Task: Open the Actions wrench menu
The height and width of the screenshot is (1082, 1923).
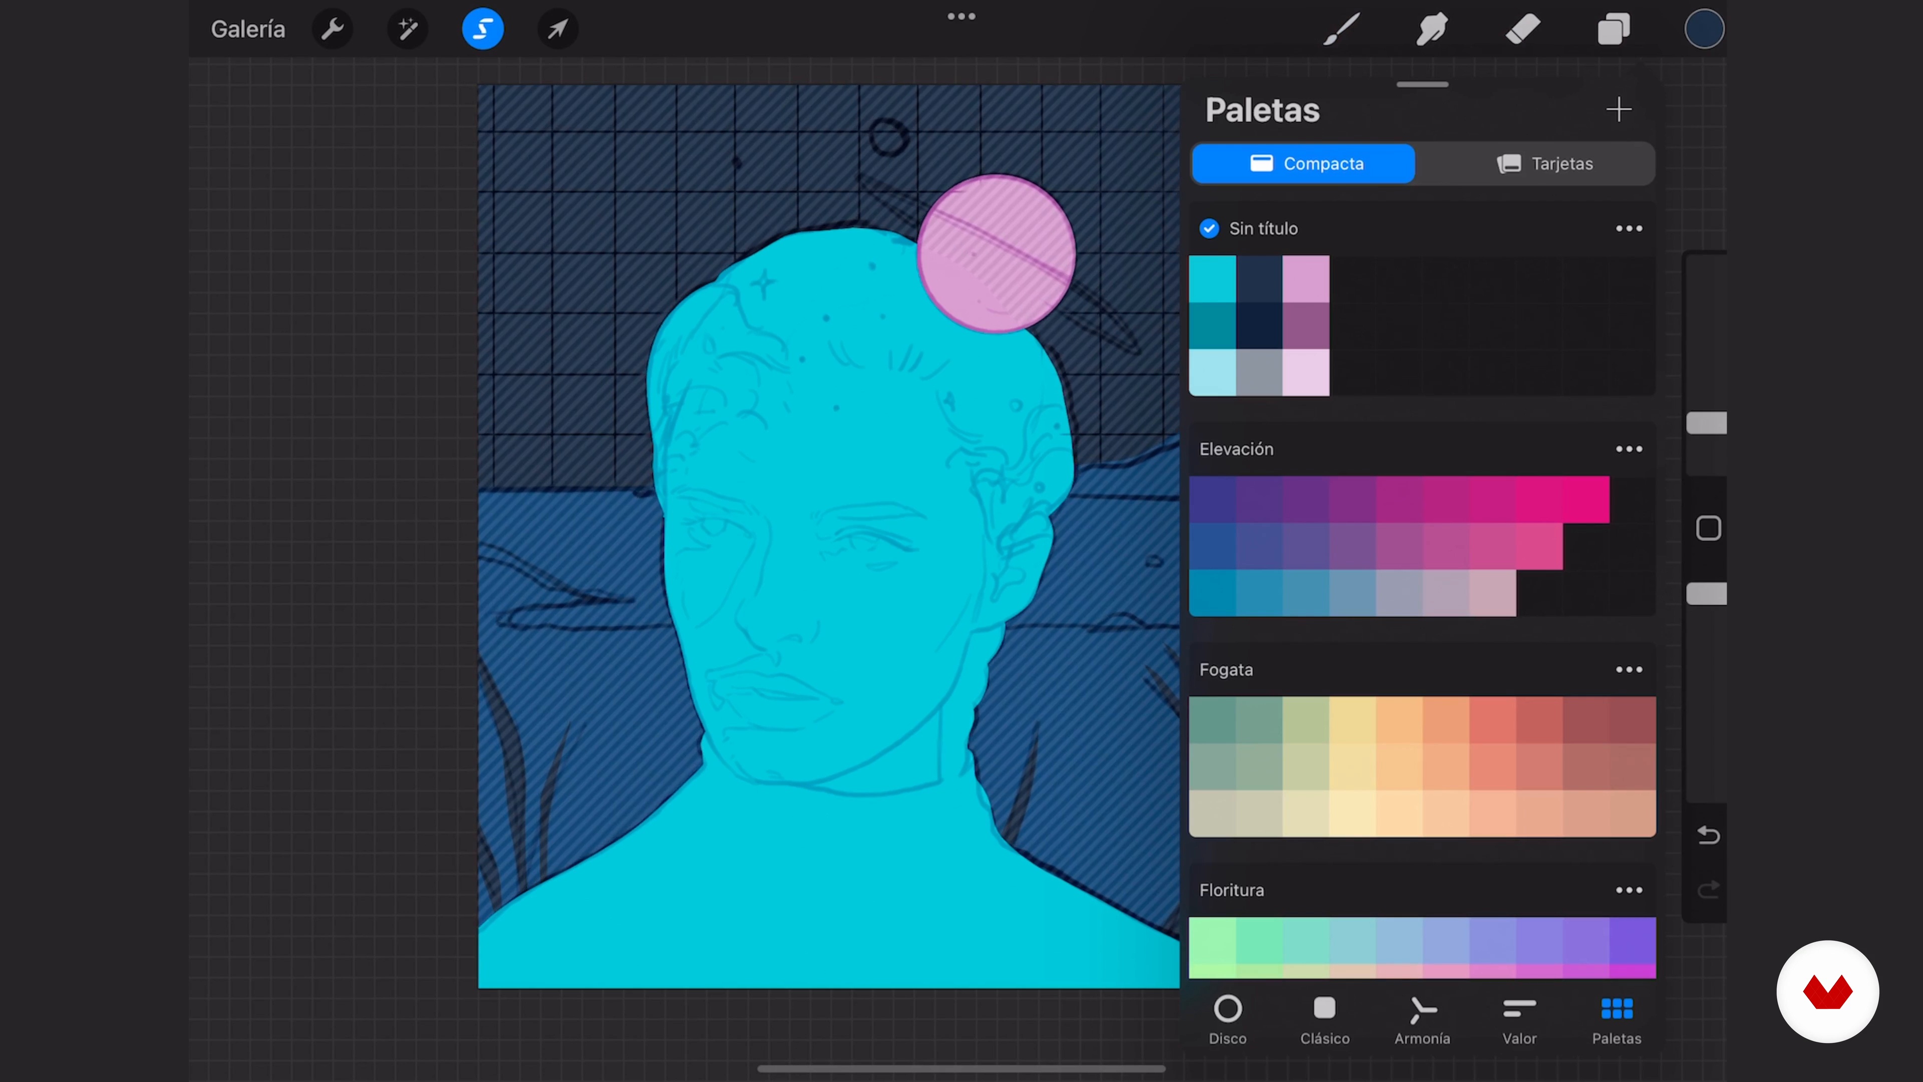Action: tap(332, 29)
